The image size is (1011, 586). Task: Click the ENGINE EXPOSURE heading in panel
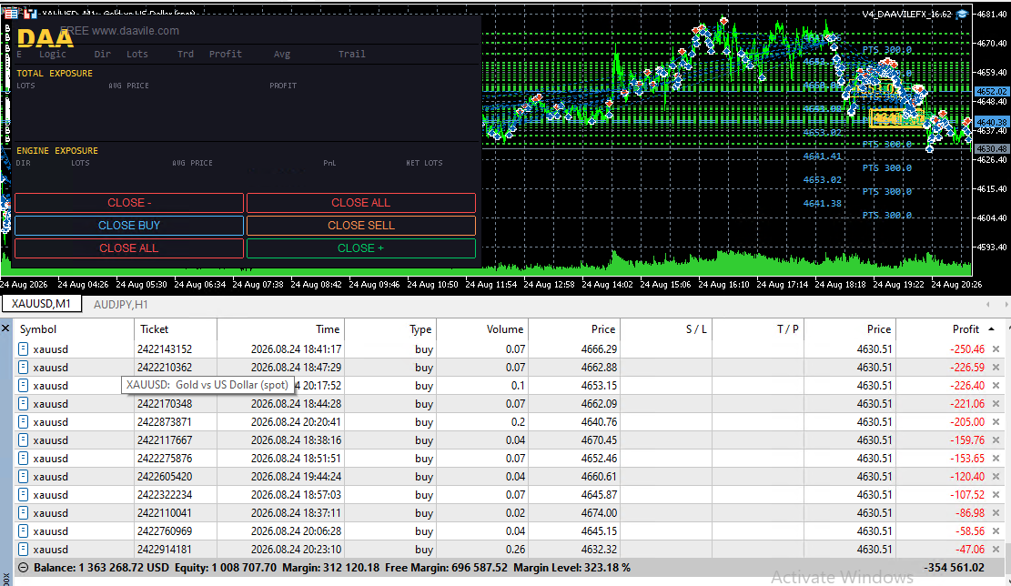pos(57,150)
